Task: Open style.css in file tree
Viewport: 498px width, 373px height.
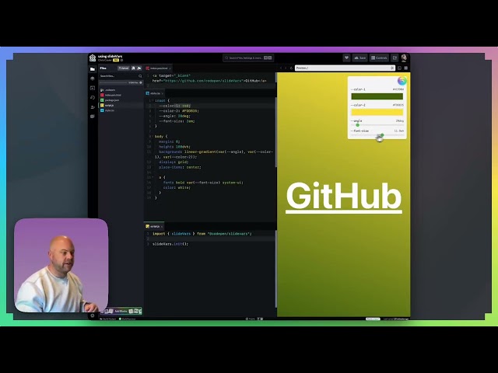Action: pos(109,110)
